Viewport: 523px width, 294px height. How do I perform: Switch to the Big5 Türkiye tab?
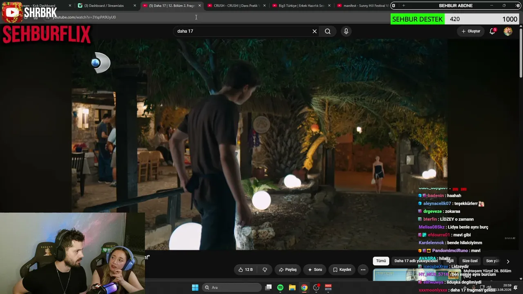301,6
